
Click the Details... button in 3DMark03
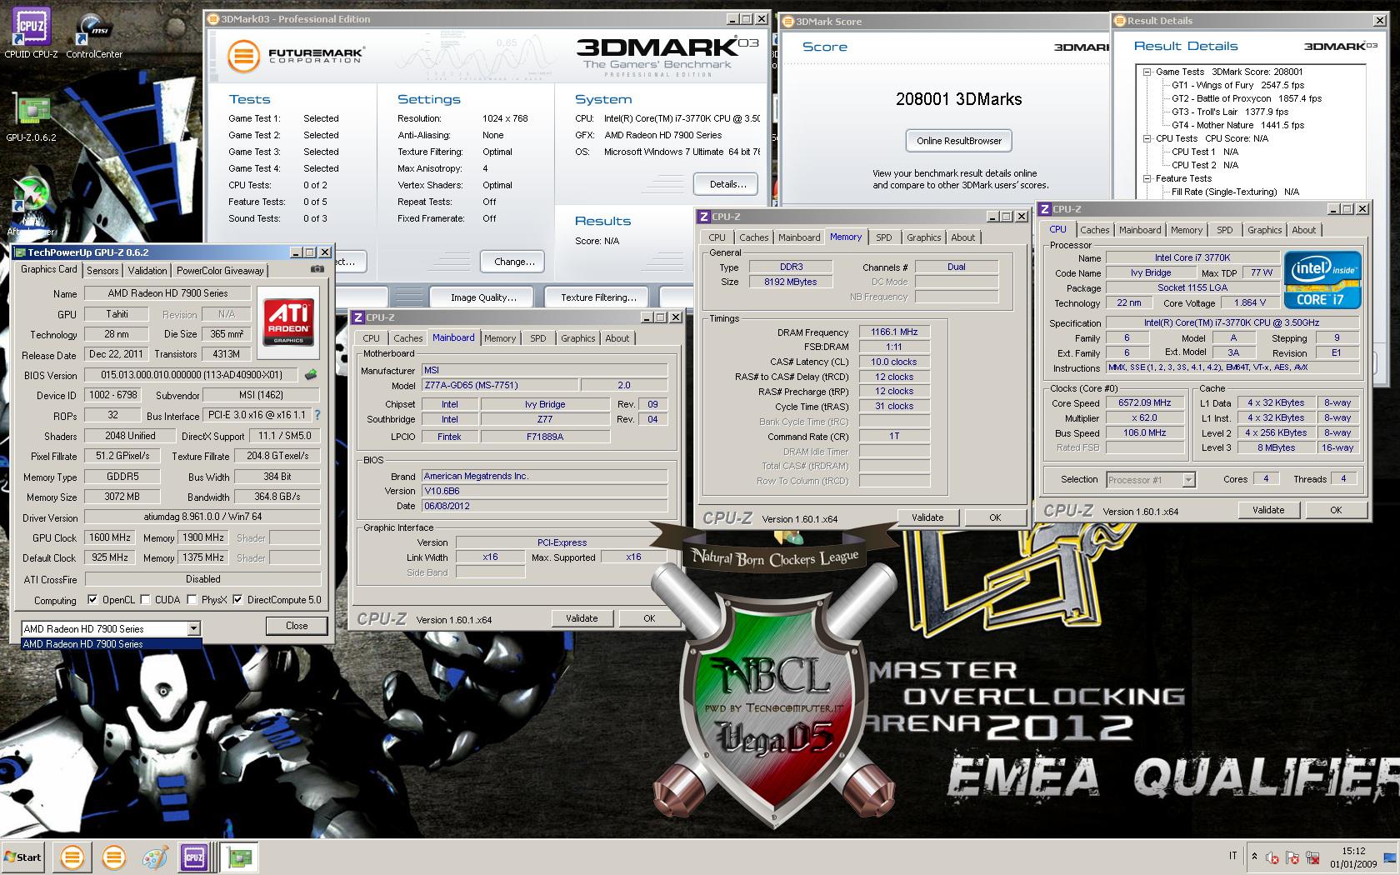(x=727, y=184)
